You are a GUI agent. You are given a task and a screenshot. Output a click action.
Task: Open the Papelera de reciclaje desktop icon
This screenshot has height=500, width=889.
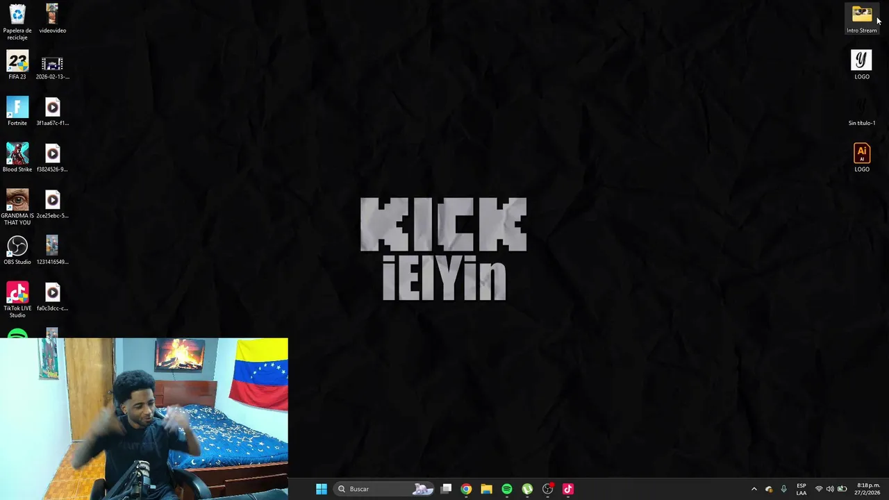[x=17, y=22]
